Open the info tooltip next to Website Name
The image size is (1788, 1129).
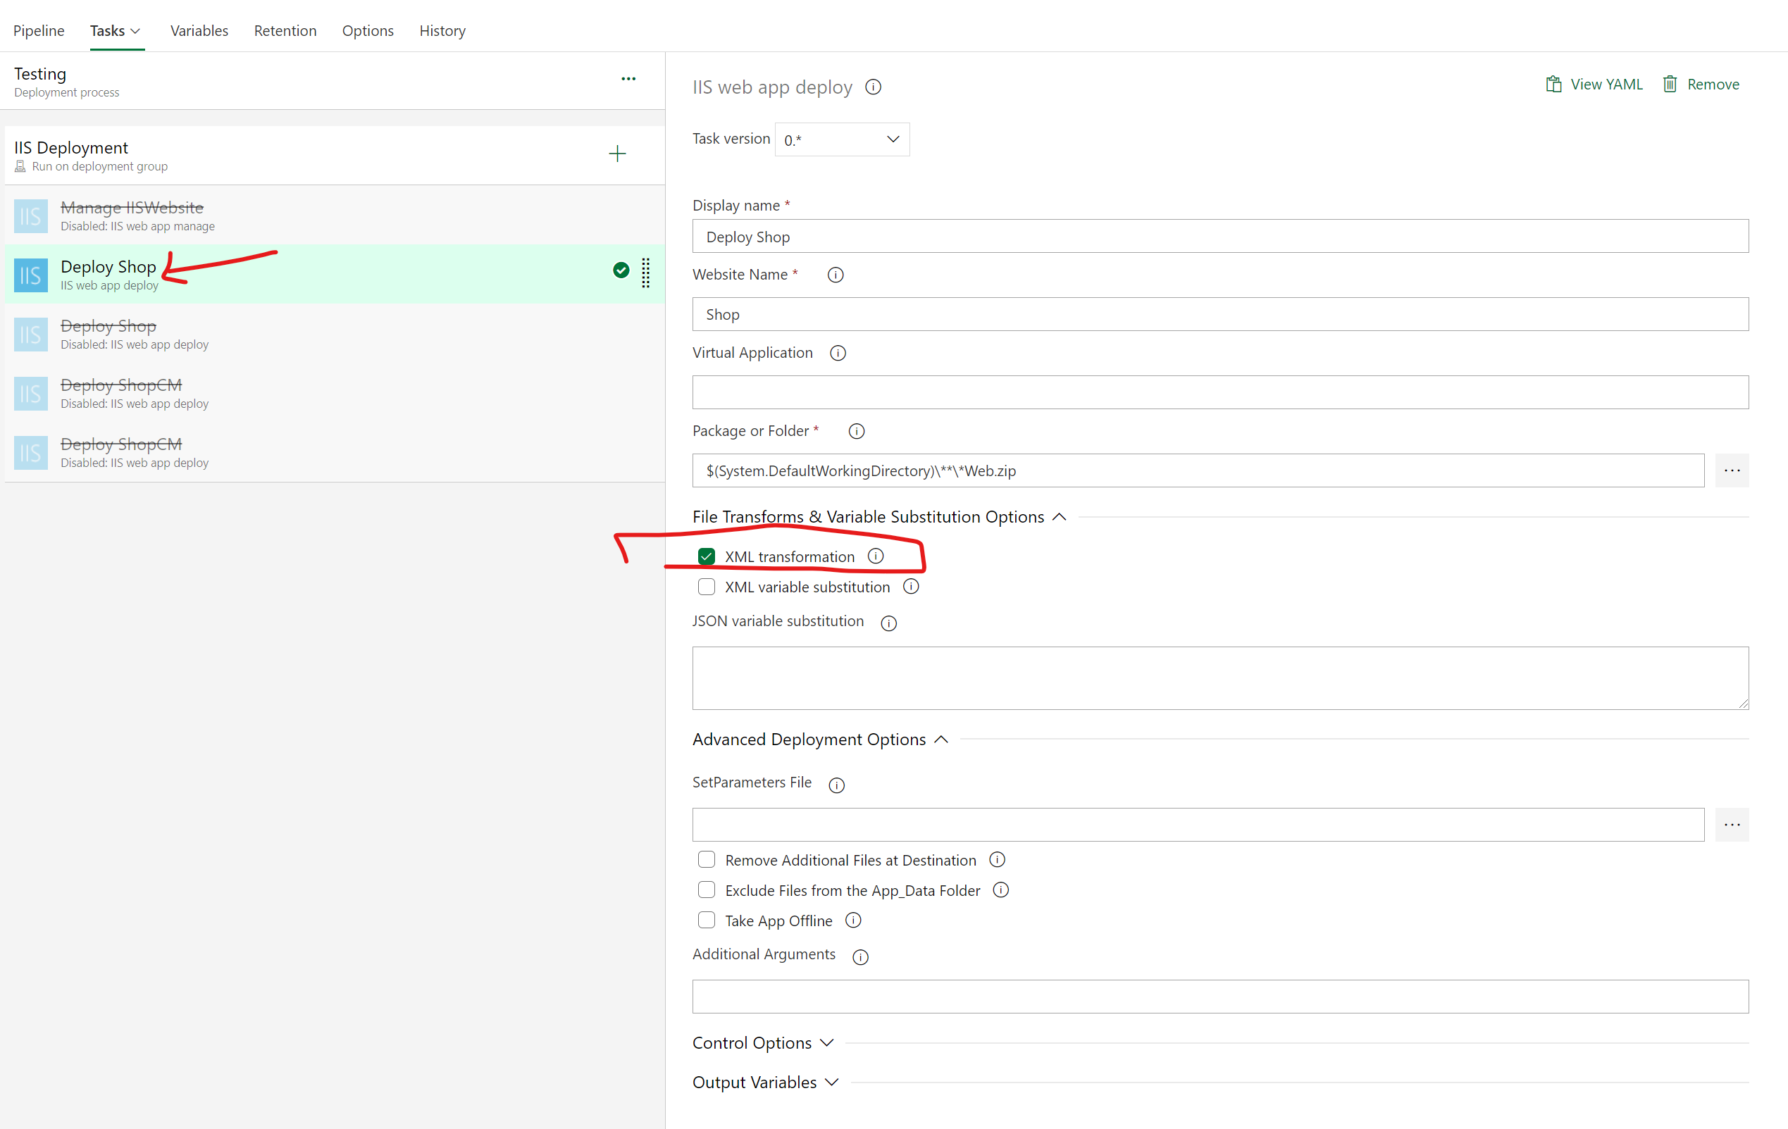pos(836,275)
